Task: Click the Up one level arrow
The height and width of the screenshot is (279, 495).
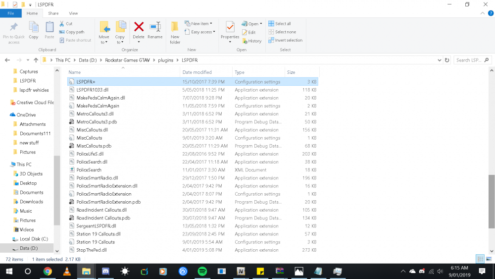Action: pos(36,60)
